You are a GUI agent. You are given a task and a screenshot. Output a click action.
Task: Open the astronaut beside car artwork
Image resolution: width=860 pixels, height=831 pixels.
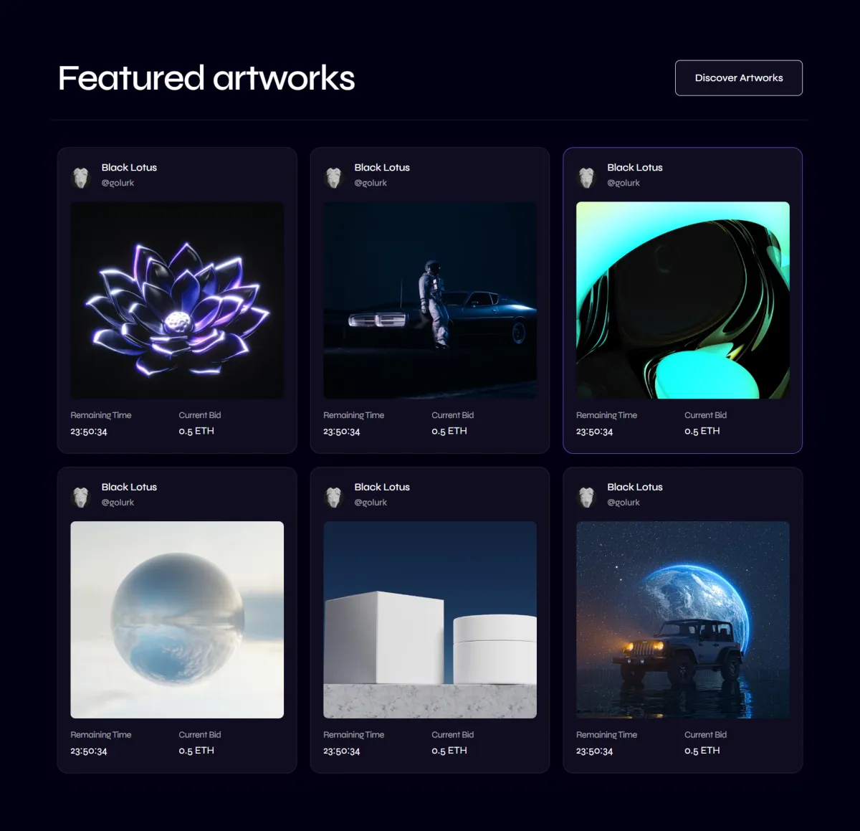430,300
